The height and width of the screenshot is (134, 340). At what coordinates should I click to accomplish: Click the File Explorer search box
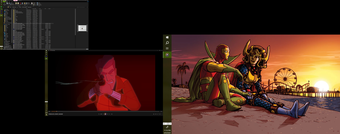tap(83, 7)
